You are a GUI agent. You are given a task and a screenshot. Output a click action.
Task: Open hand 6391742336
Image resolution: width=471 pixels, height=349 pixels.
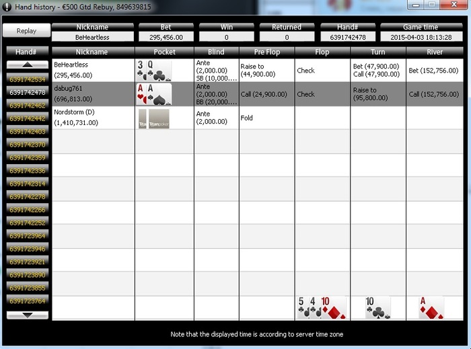[28, 170]
